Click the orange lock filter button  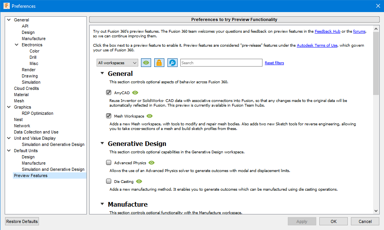[159, 63]
